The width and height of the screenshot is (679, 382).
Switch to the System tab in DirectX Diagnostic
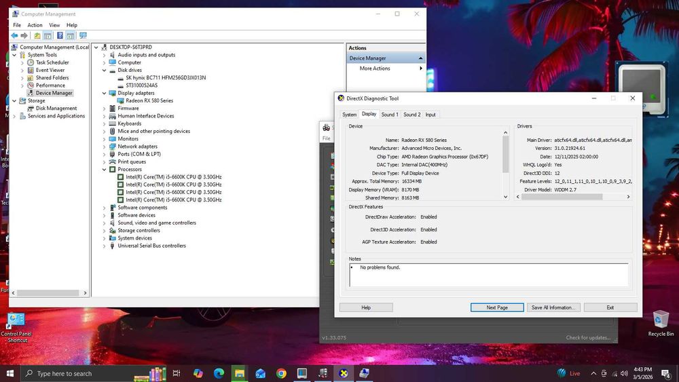coord(350,115)
